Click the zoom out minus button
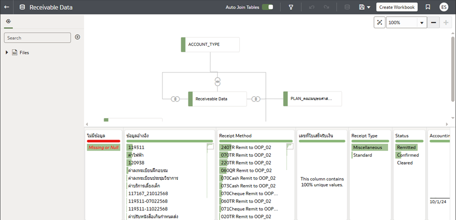 point(433,22)
